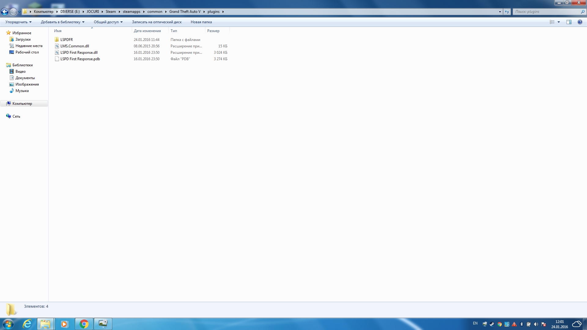Create a Новая папка
The image size is (587, 330).
[x=201, y=22]
